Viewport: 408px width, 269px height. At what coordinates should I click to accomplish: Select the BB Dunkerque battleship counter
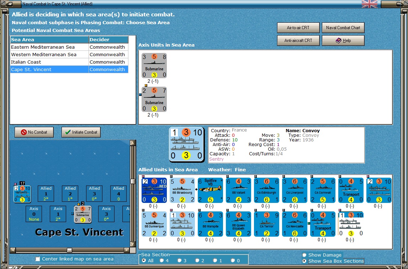154,224
